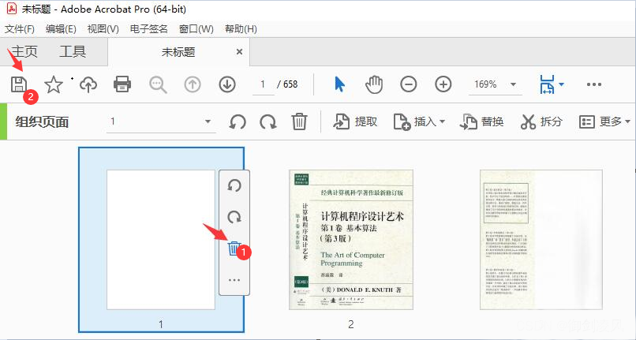Image resolution: width=636 pixels, height=340 pixels.
Task: Open the 电子签名 menu
Action: click(x=149, y=29)
